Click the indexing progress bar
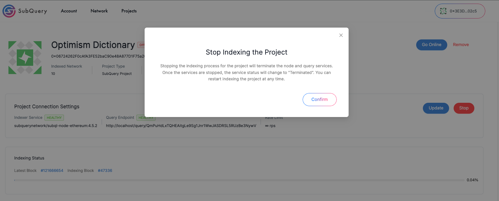 (239, 180)
